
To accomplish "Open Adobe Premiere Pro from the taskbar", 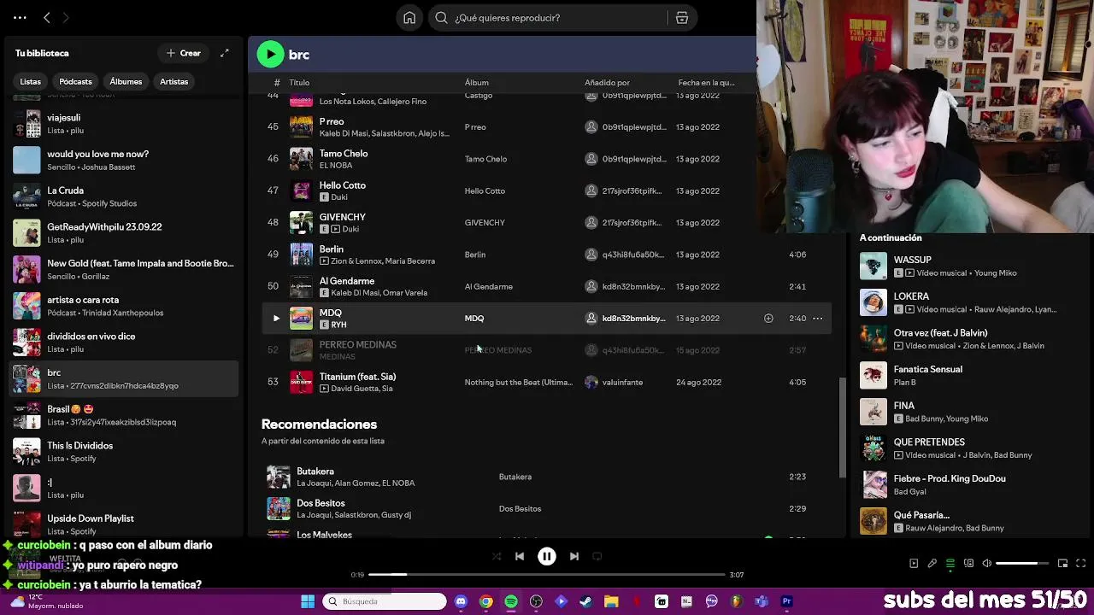I will pyautogui.click(x=786, y=601).
